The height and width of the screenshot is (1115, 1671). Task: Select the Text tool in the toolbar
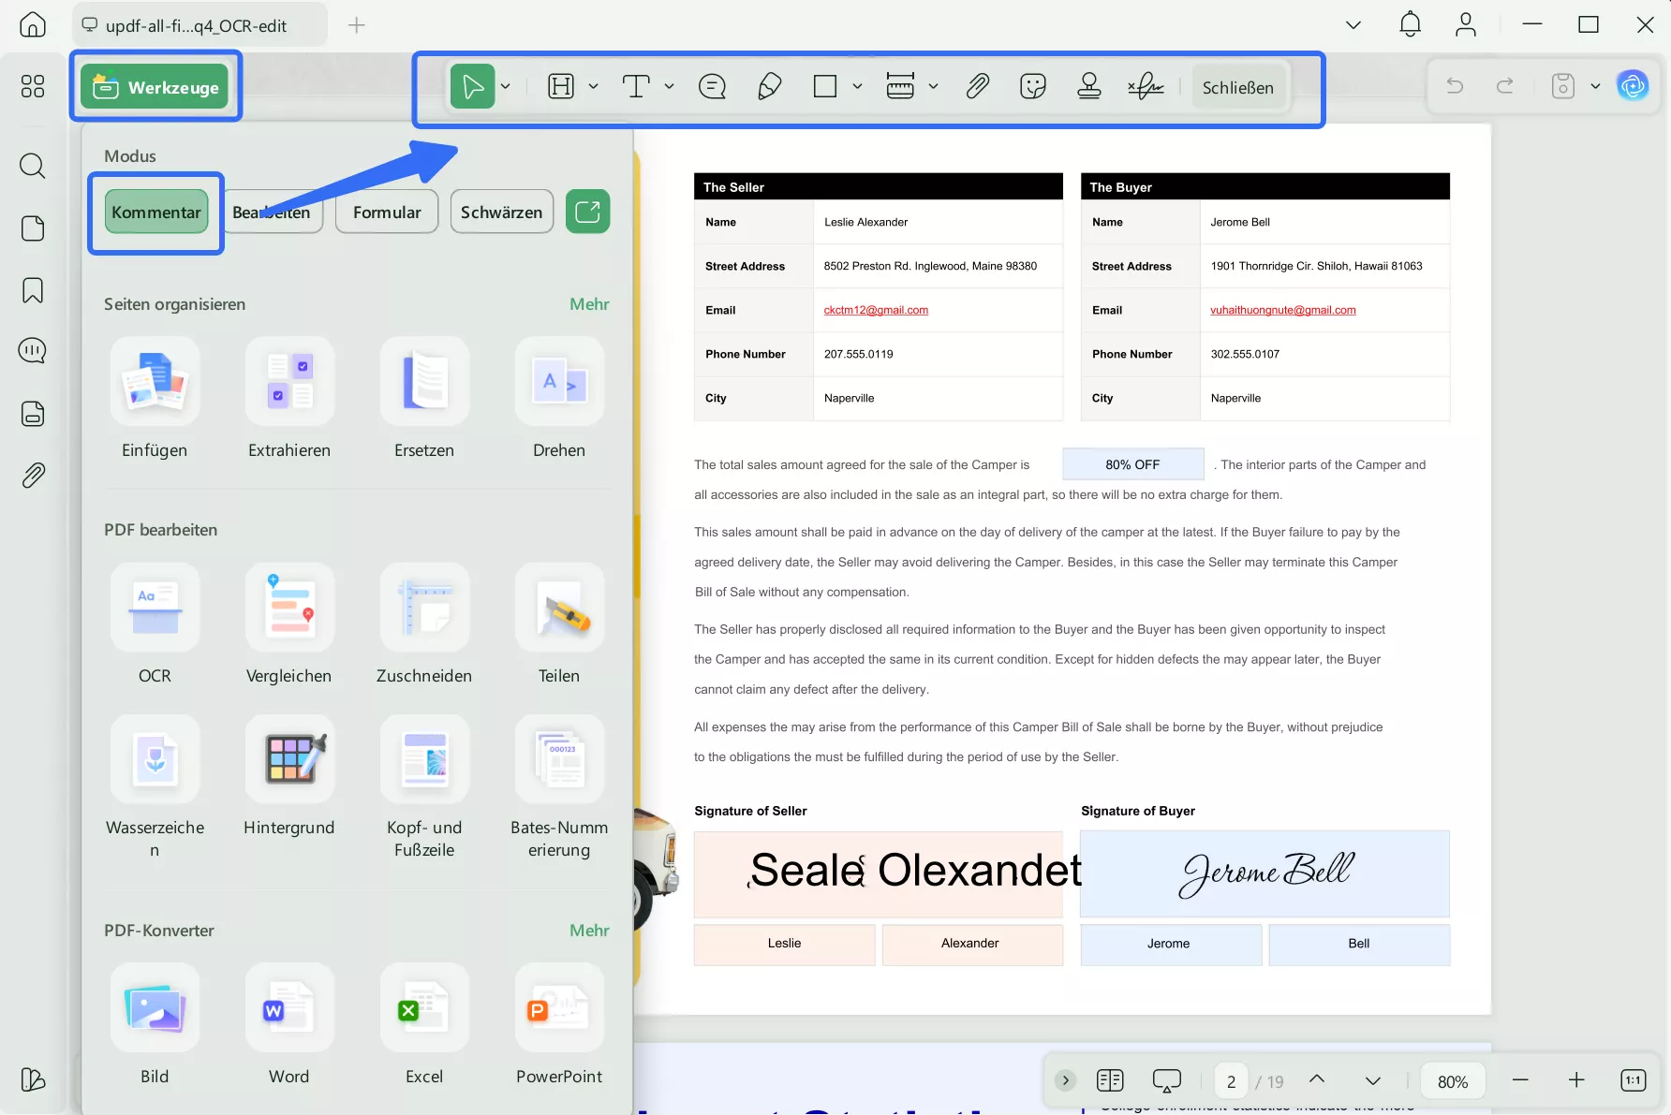click(x=637, y=86)
